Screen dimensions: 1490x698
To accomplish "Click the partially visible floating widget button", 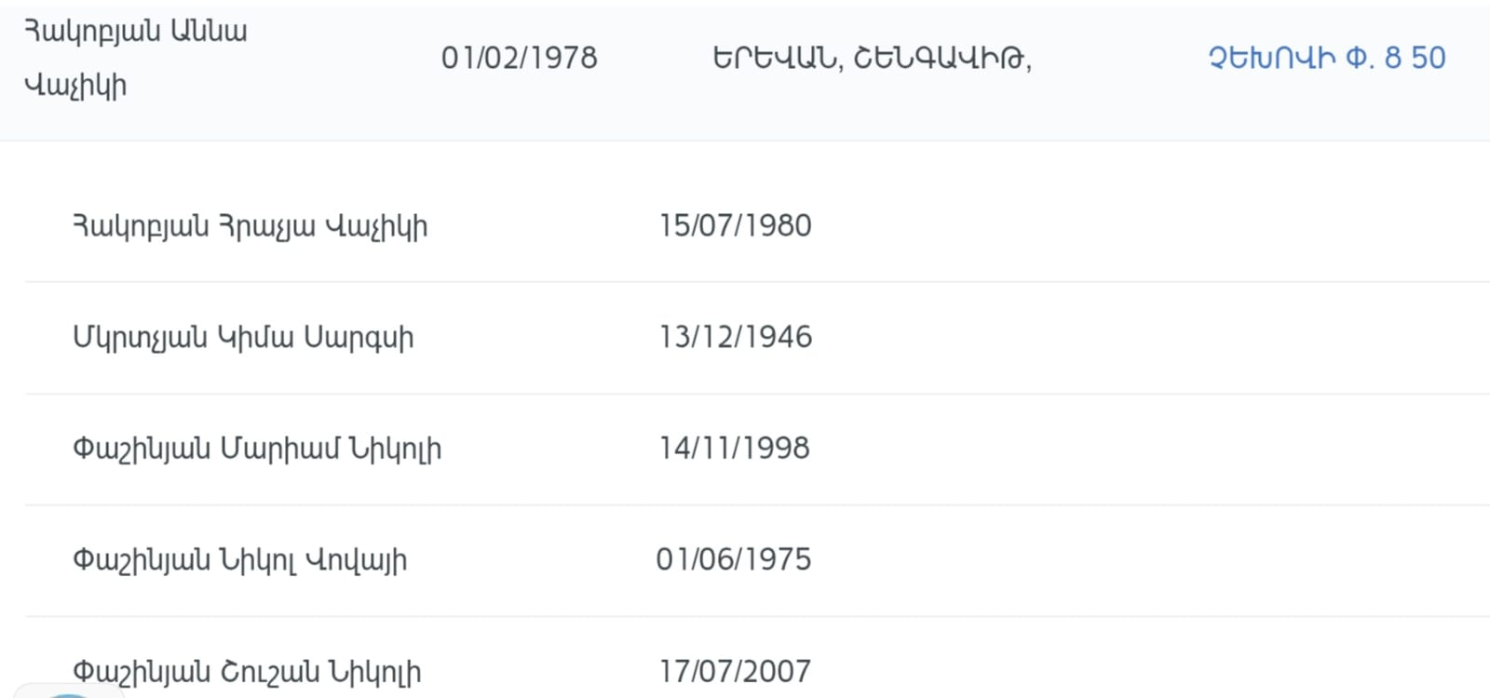I will click(67, 692).
